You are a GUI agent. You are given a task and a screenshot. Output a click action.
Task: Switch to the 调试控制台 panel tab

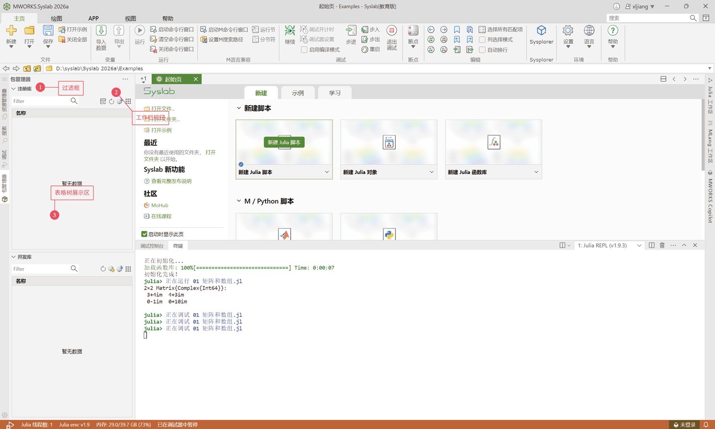(x=152, y=246)
